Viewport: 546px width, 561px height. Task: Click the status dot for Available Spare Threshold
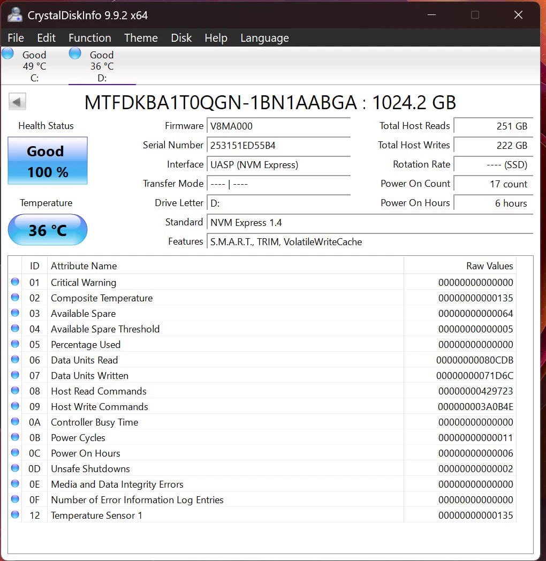click(x=15, y=328)
